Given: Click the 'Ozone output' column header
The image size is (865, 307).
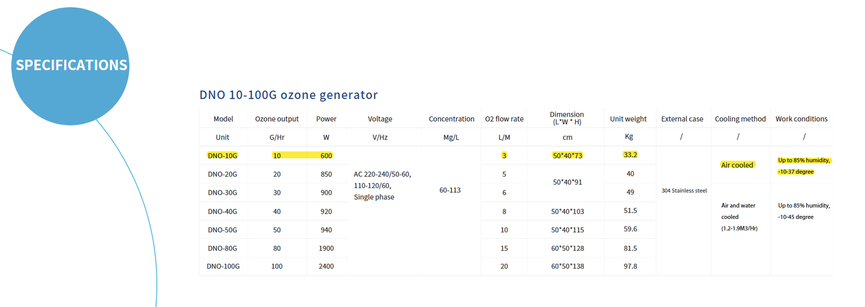Looking at the screenshot, I should tap(277, 119).
